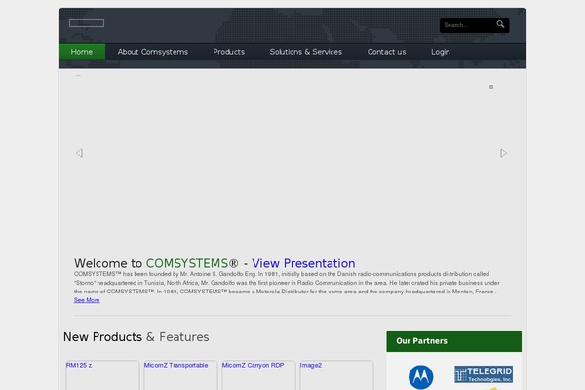Open the Telegrid Technologies logo
Screen dimensions: 585x390
[484, 374]
